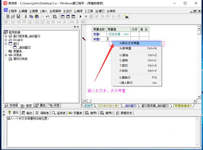
Task: Select 常量表 in the program tree
Action: [x=19, y=51]
